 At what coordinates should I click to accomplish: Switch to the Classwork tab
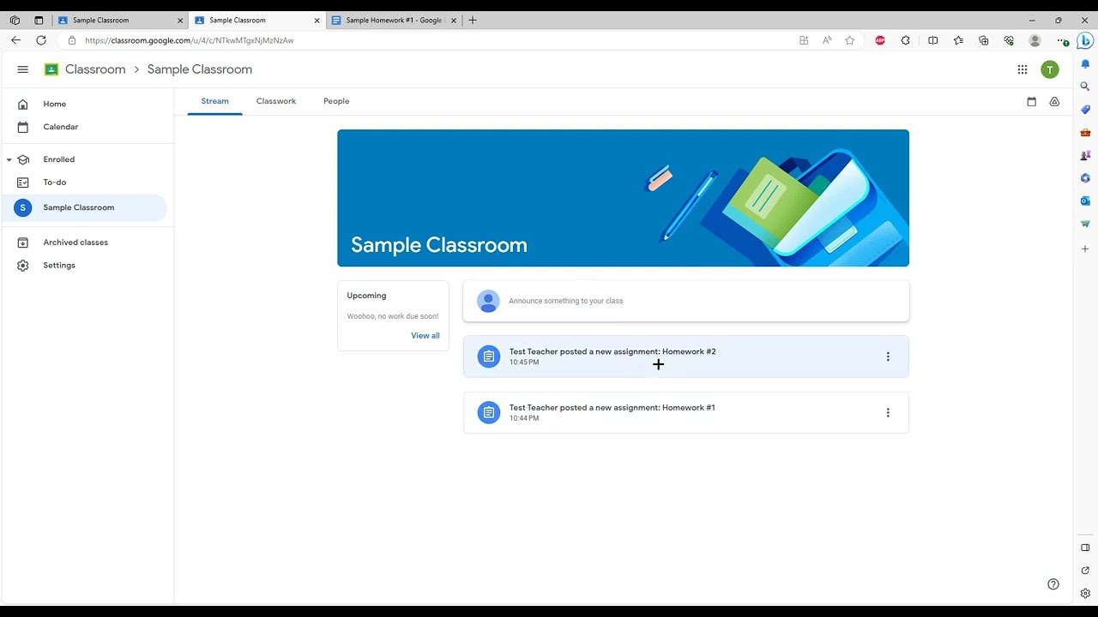pyautogui.click(x=276, y=101)
